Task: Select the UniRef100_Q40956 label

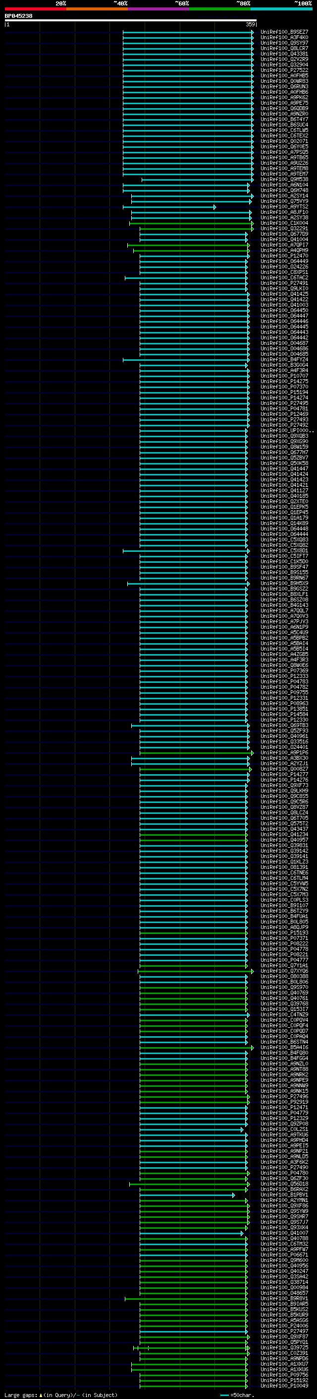Action: click(284, 1266)
